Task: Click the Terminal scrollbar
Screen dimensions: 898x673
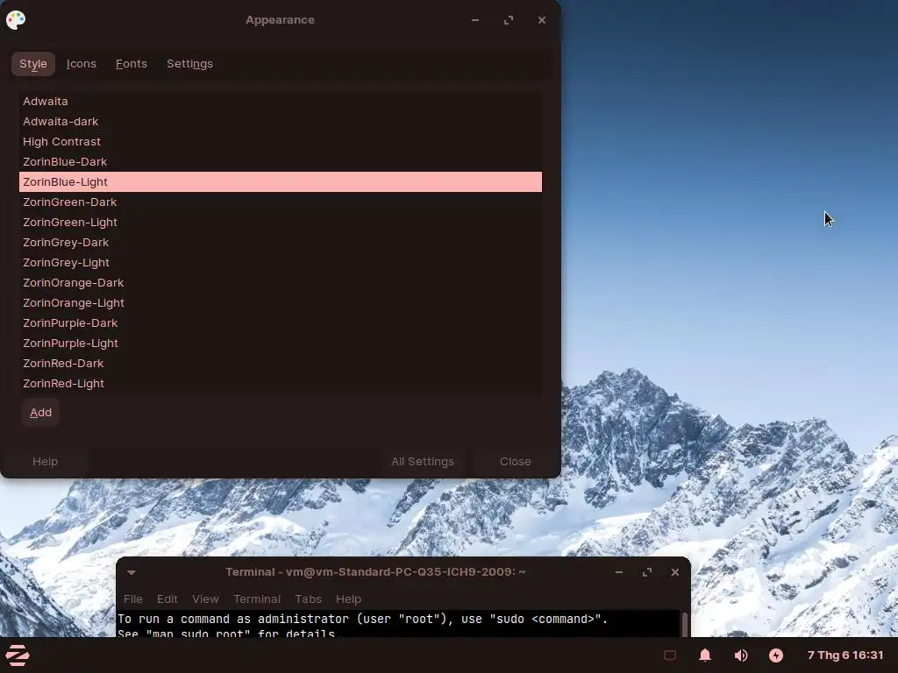Action: pyautogui.click(x=684, y=624)
